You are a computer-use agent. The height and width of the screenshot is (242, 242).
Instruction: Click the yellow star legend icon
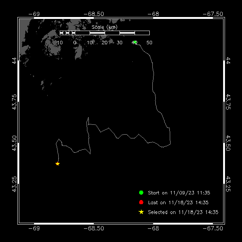pos(141,212)
